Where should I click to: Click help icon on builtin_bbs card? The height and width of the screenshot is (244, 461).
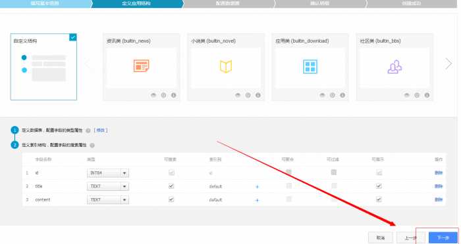[x=417, y=95]
